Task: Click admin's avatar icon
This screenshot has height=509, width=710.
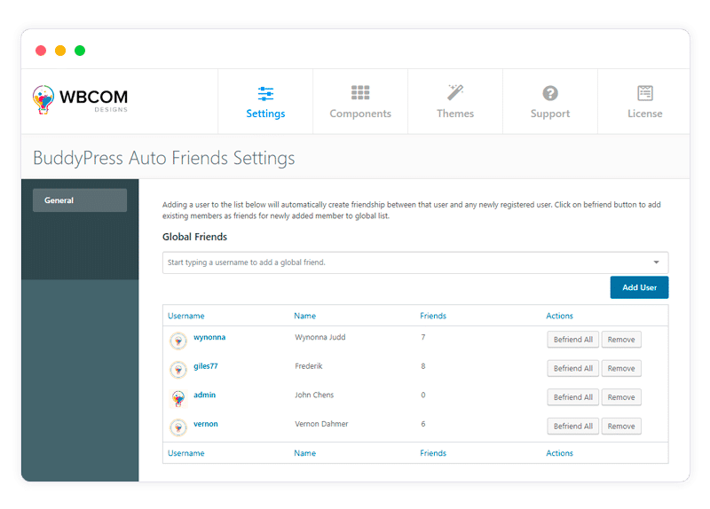Action: click(x=178, y=398)
